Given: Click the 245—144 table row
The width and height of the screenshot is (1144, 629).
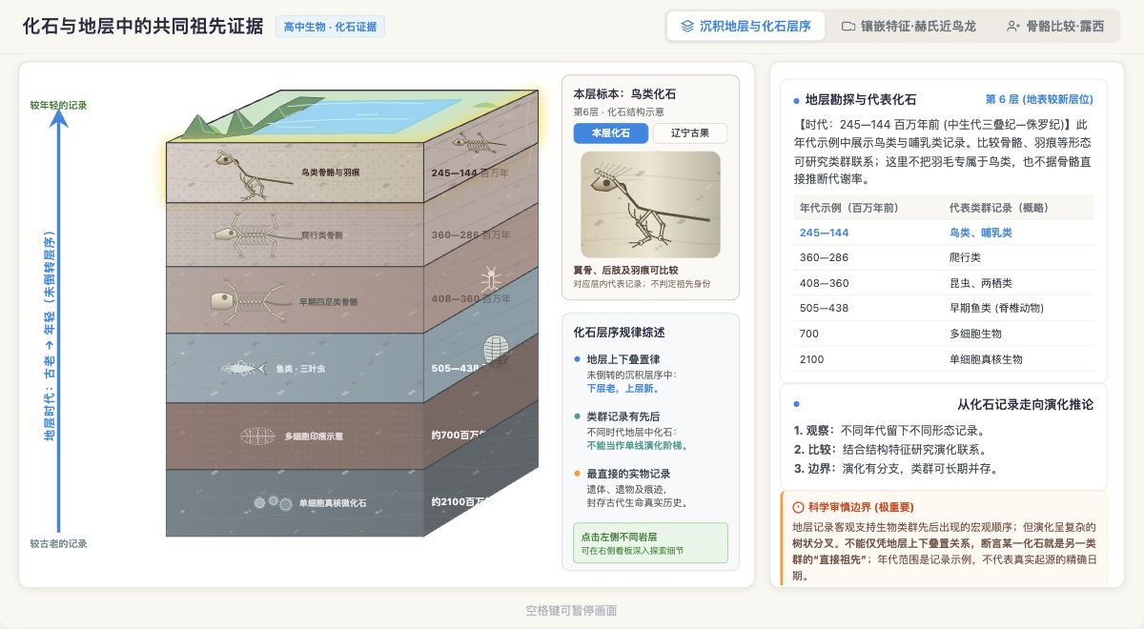Looking at the screenshot, I should 943,233.
